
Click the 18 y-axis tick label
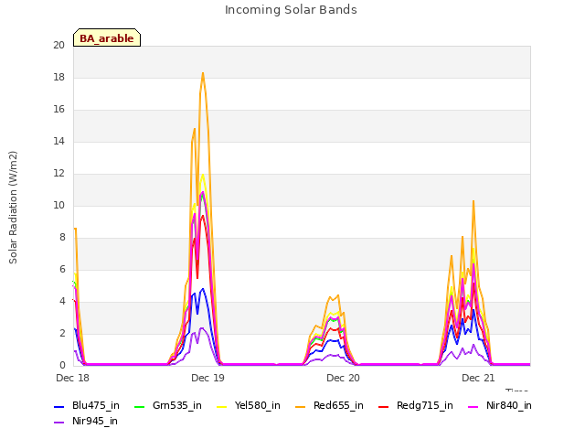coord(58,77)
